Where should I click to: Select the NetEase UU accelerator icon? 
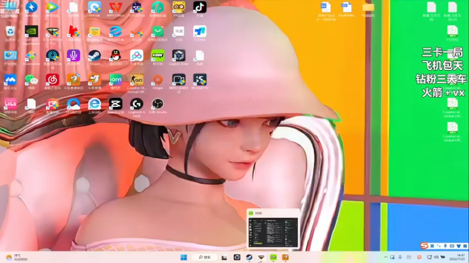tap(52, 59)
